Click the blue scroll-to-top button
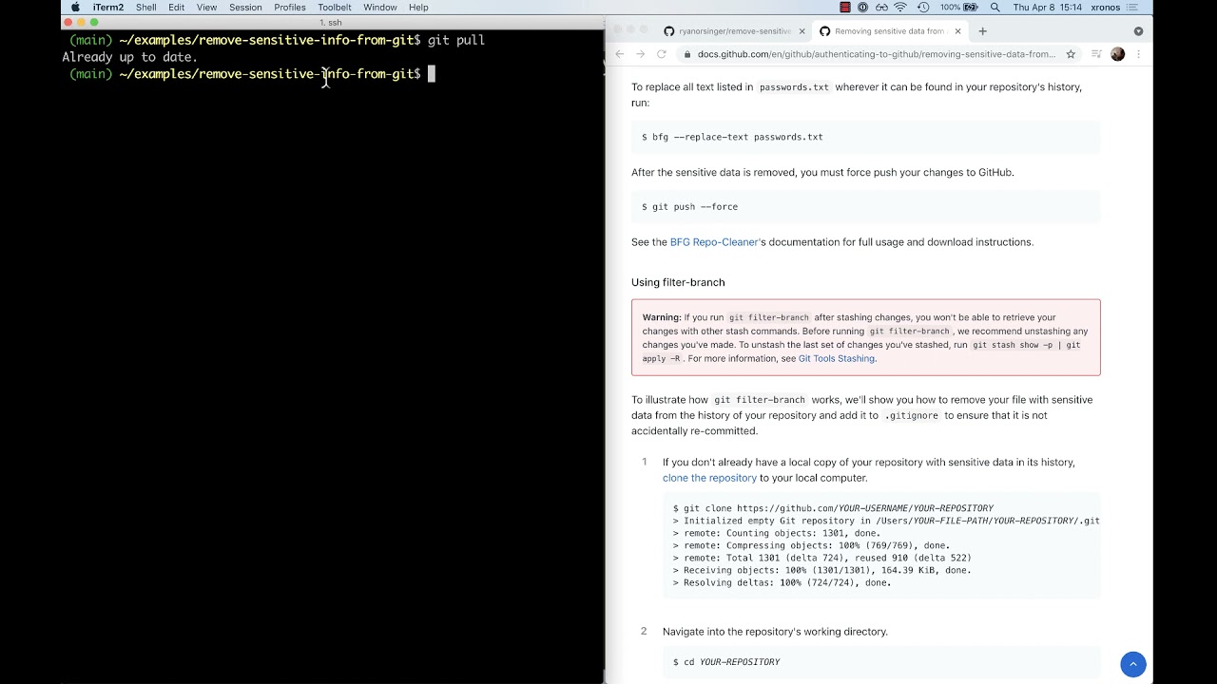The image size is (1217, 684). point(1132,664)
